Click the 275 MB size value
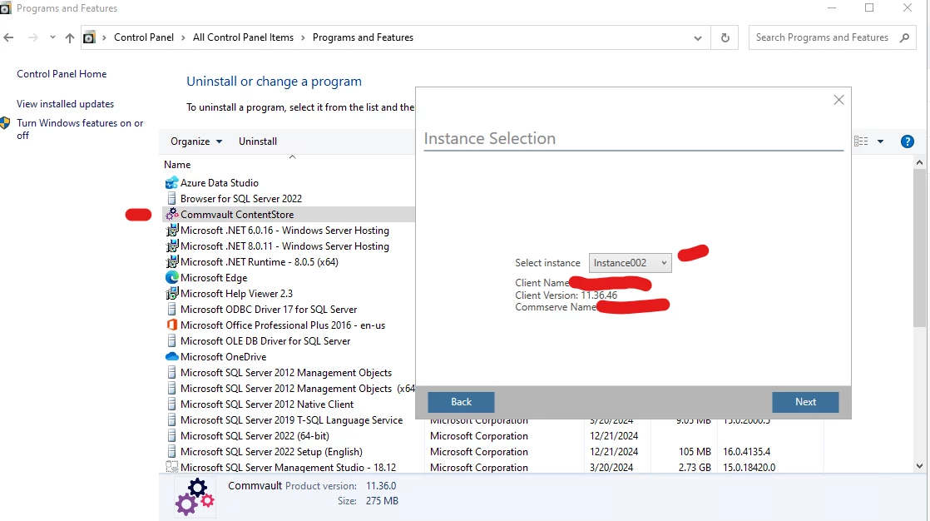This screenshot has width=930, height=521. pos(382,501)
